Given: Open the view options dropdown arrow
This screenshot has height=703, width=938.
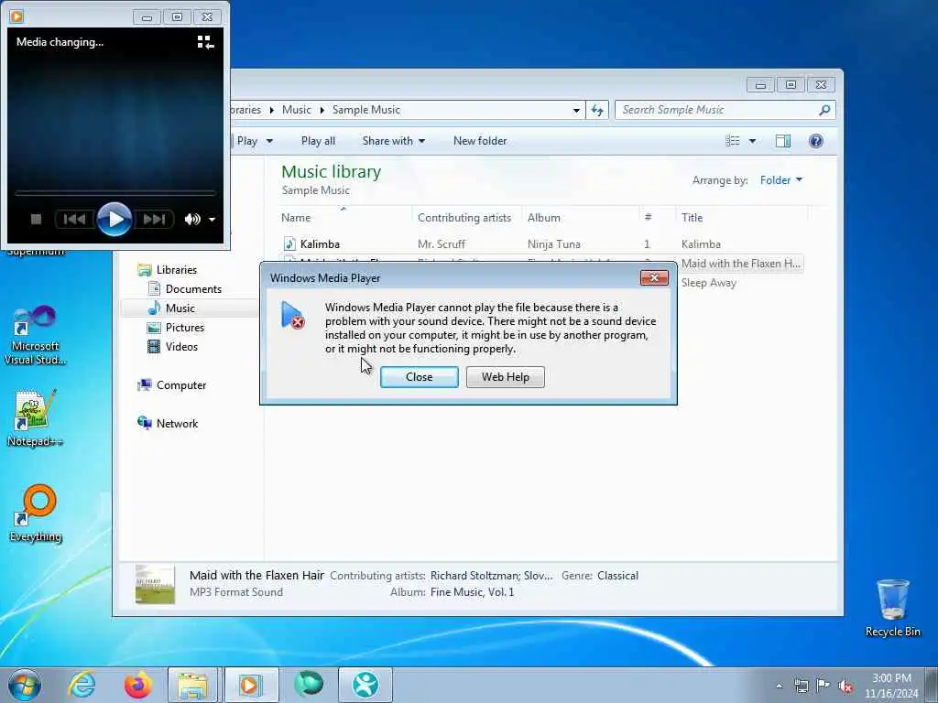Looking at the screenshot, I should tap(753, 141).
